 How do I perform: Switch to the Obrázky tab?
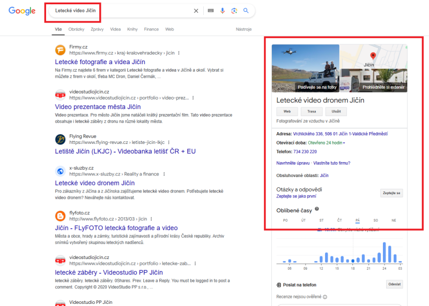click(x=76, y=29)
